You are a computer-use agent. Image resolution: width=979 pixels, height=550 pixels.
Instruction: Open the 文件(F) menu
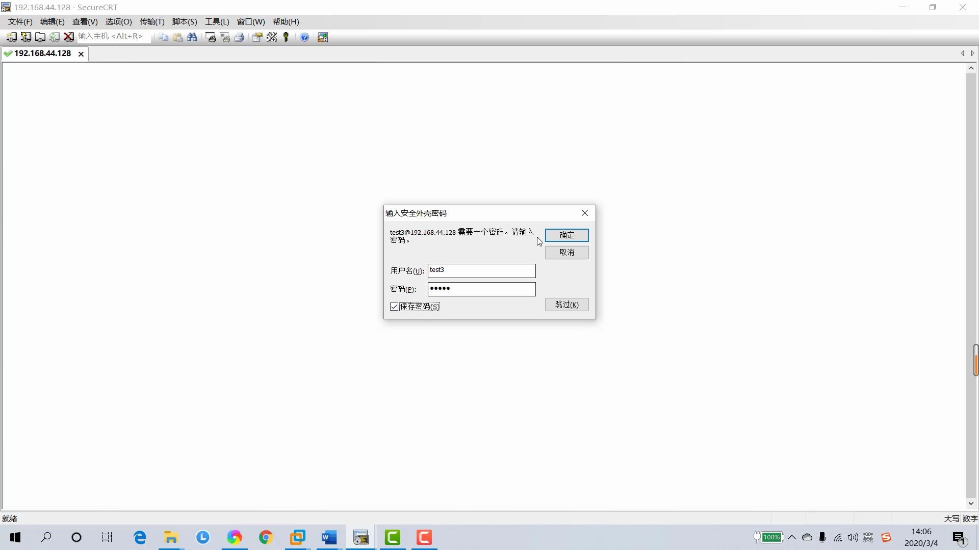pos(20,22)
